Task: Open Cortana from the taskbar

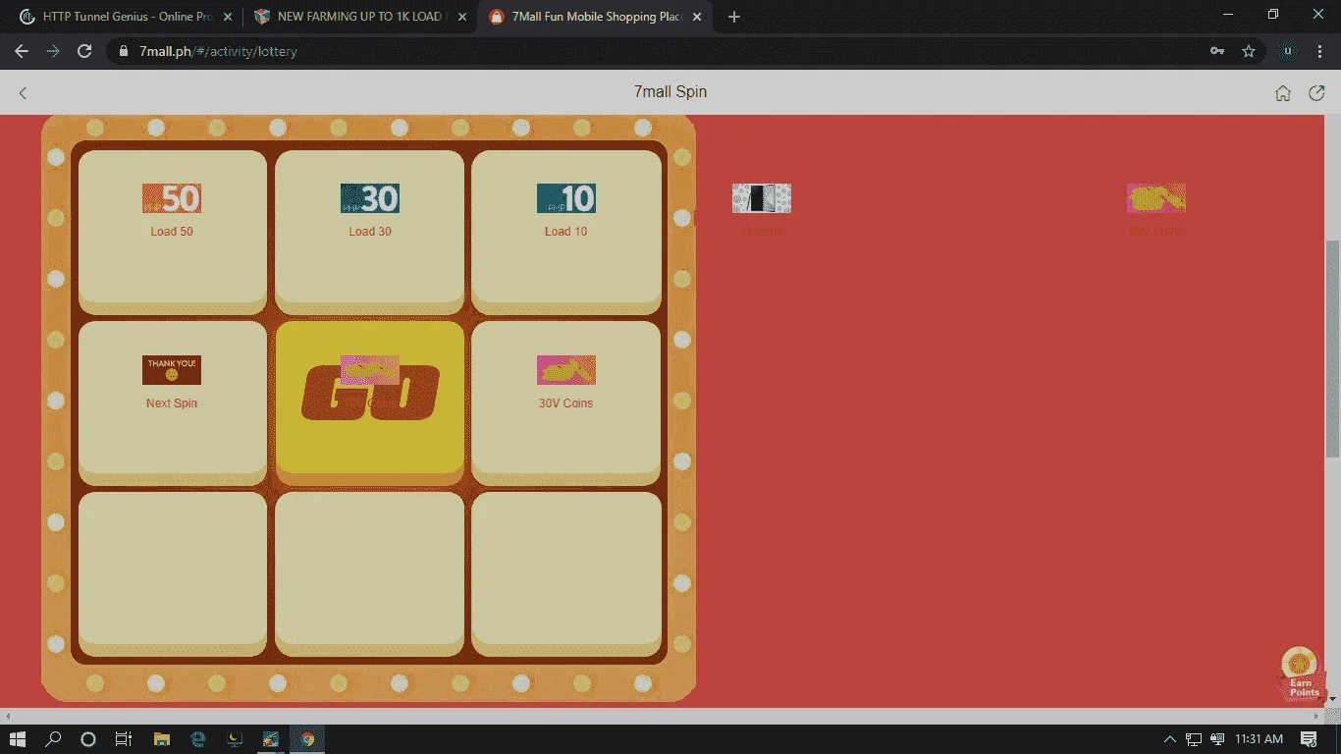Action: pos(88,739)
